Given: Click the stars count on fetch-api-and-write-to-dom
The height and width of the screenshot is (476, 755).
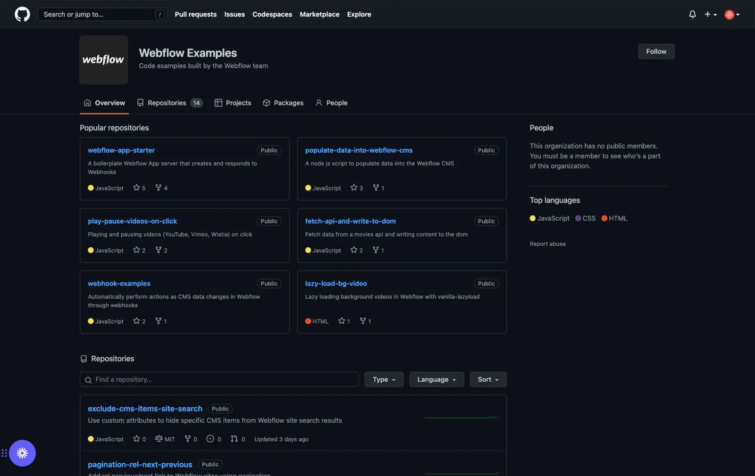Looking at the screenshot, I should tap(356, 250).
